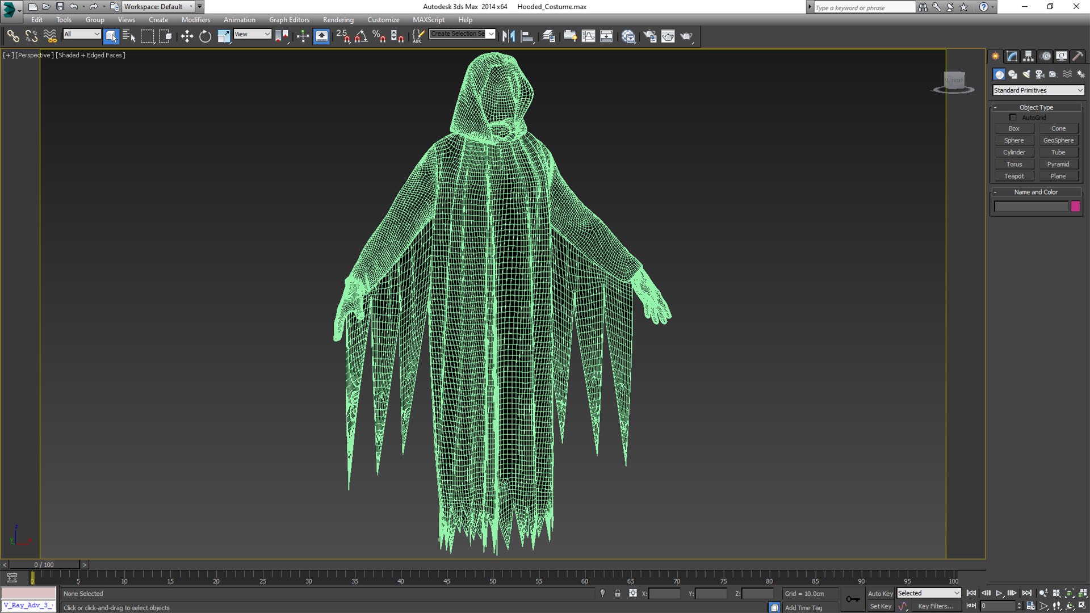
Task: Choose Rectangular Selection Region tool
Action: coord(147,36)
